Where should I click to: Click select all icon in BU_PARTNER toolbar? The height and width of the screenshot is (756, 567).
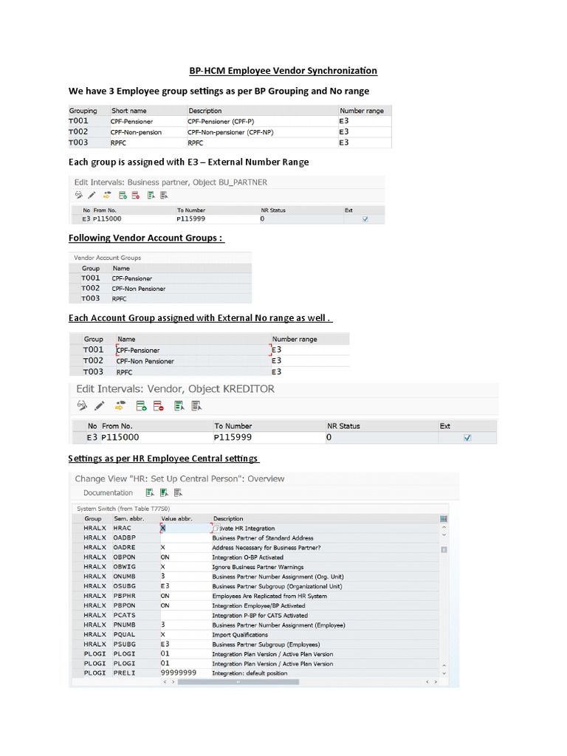pyautogui.click(x=151, y=195)
